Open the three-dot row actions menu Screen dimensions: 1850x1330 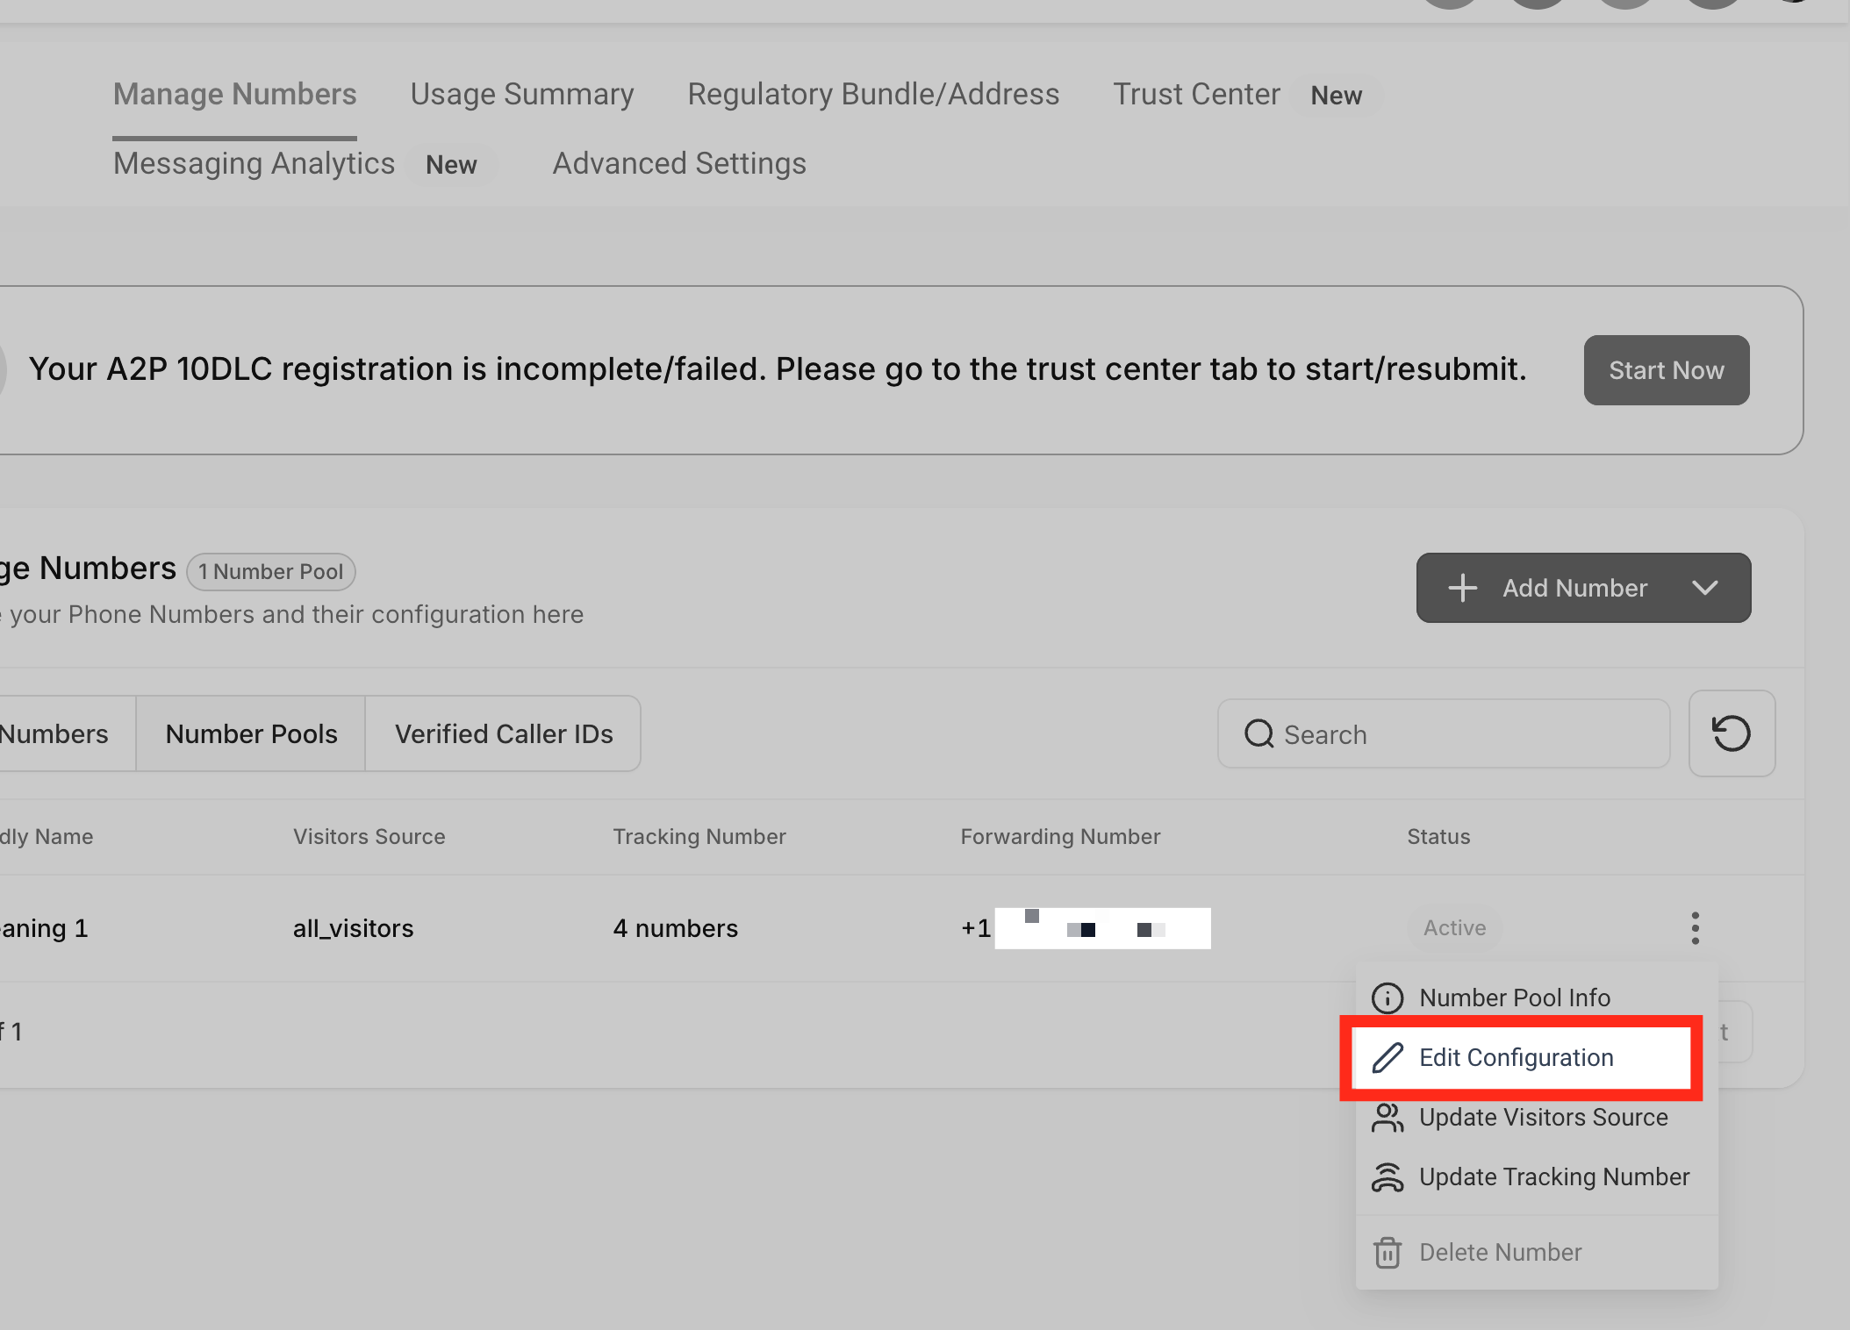pos(1695,927)
